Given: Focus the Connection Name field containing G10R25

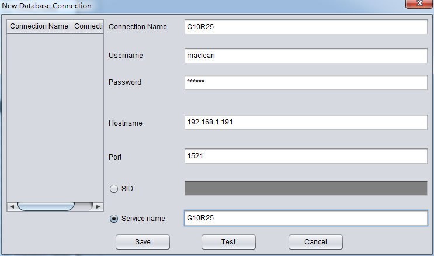Looking at the screenshot, I should pos(306,27).
